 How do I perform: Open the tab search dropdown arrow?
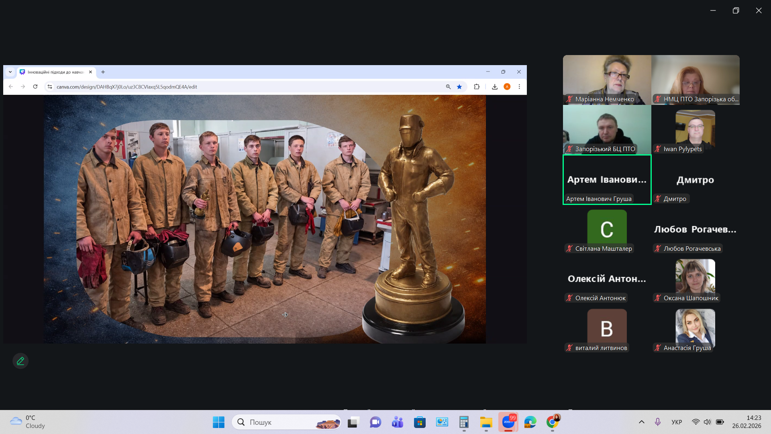click(x=10, y=72)
